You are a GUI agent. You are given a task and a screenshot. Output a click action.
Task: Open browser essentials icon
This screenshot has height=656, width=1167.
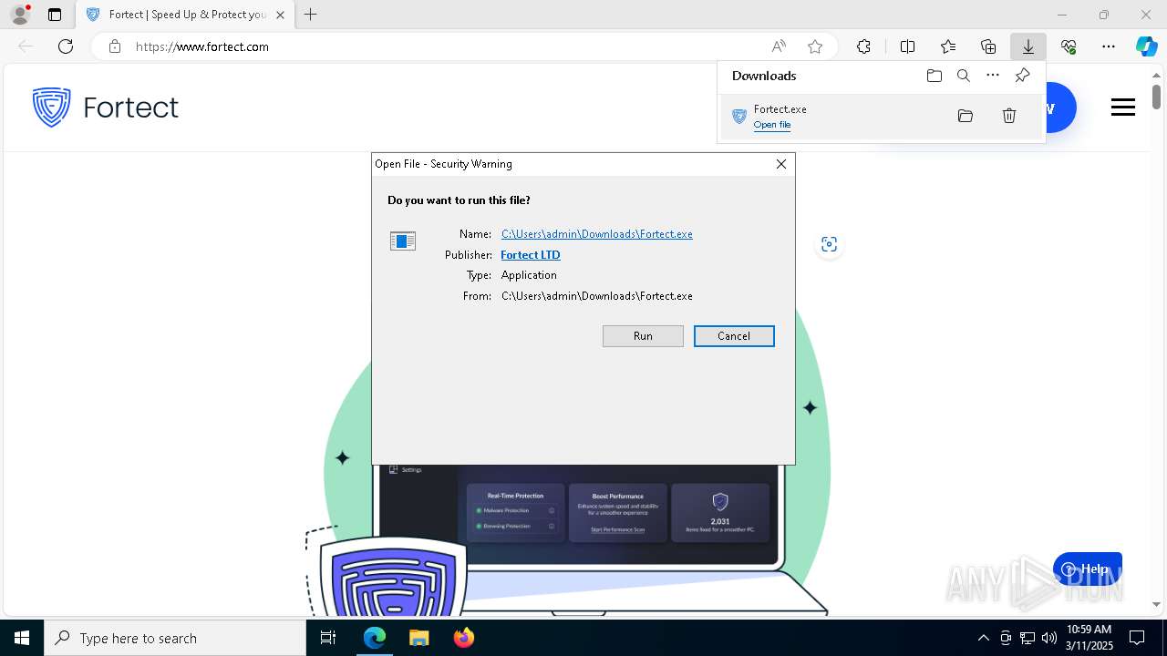click(x=1069, y=46)
